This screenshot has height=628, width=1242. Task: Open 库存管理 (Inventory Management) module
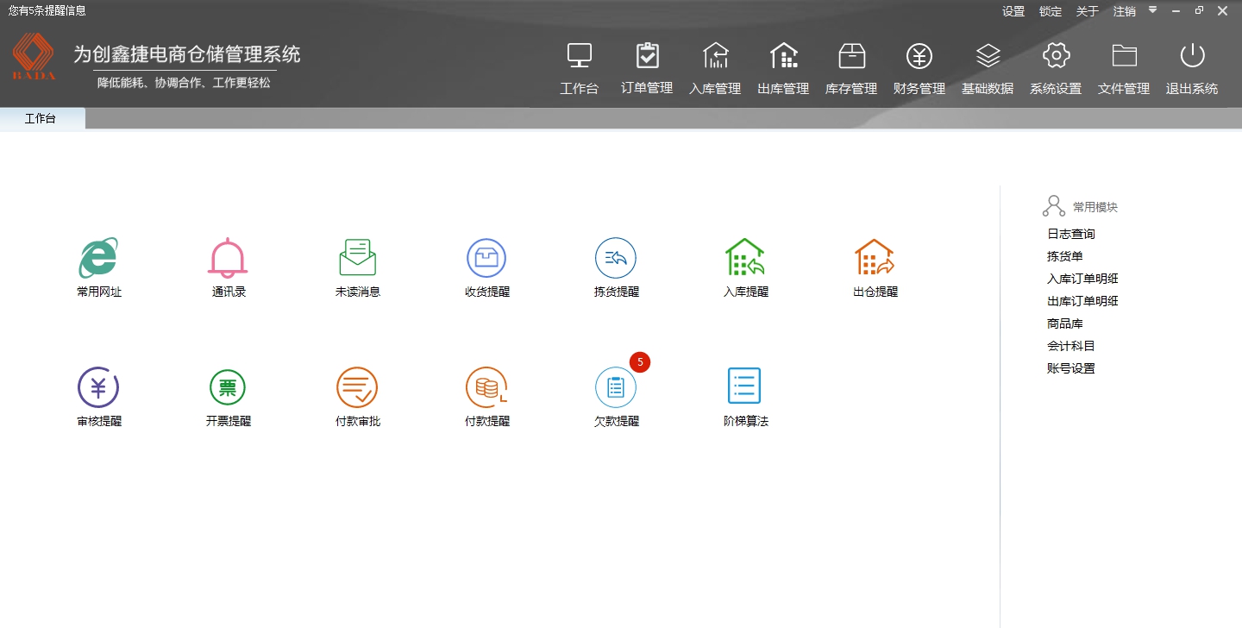[851, 67]
